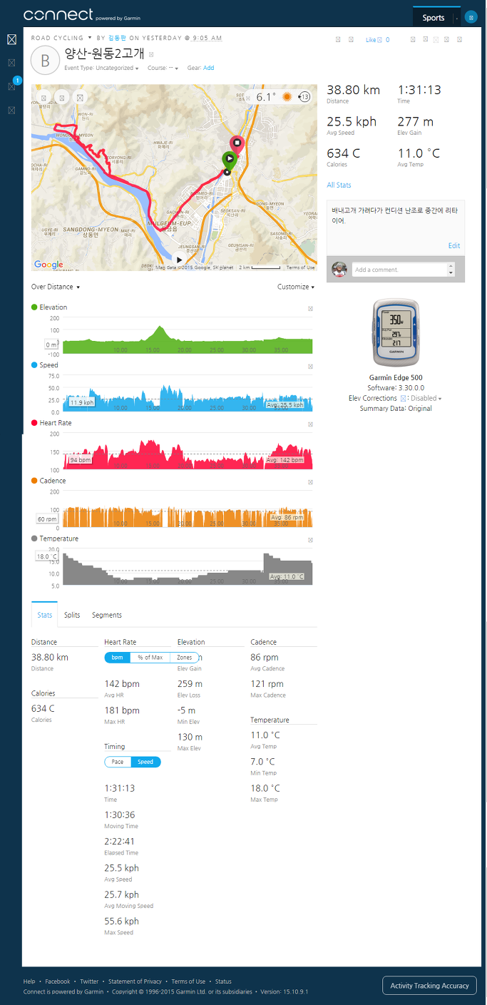Screen dimensions: 487x1005
Task: Click the blue Speed legend dot
Action: pyautogui.click(x=34, y=365)
